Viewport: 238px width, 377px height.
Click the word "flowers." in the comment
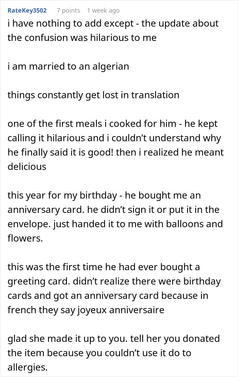coord(25,238)
